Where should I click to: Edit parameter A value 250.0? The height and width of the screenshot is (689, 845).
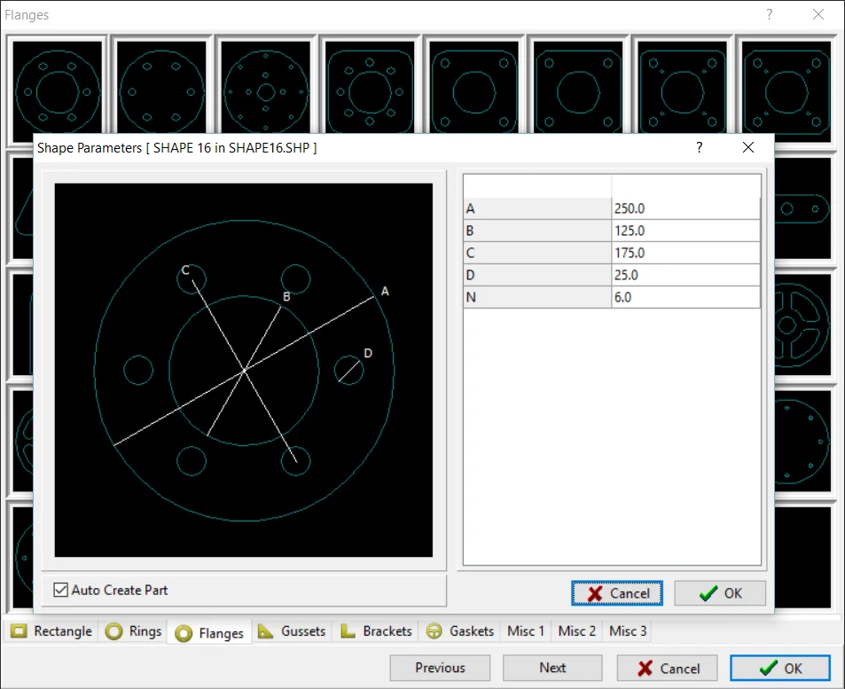[x=685, y=208]
